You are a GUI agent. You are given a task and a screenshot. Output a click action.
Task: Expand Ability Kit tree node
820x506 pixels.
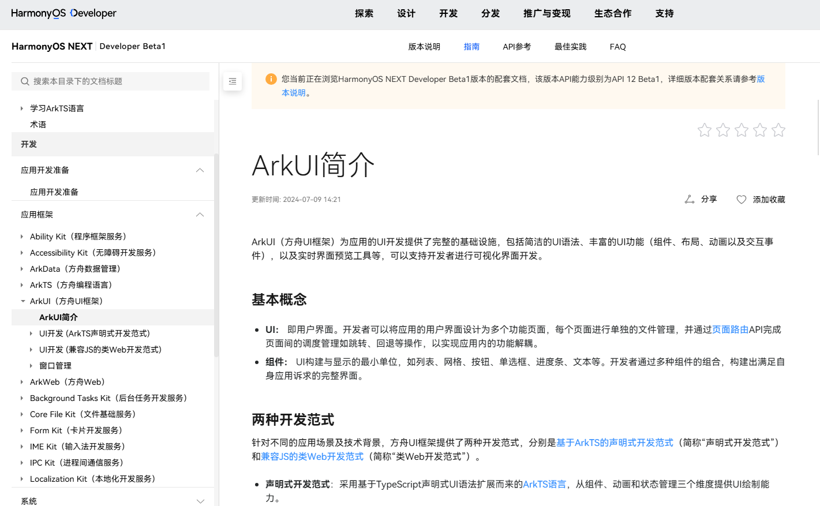pos(22,237)
